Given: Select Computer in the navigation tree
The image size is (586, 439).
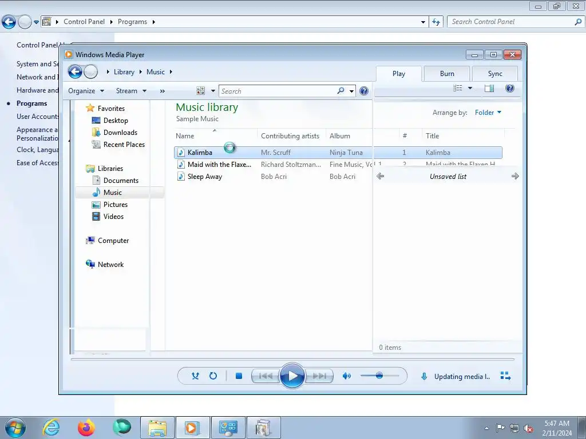Looking at the screenshot, I should (x=113, y=241).
